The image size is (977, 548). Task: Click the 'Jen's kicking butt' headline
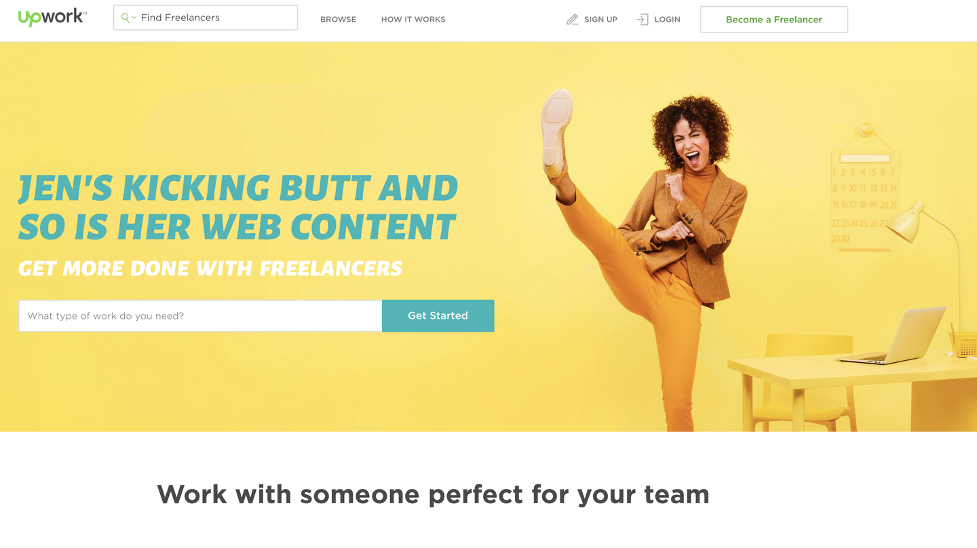click(x=237, y=208)
